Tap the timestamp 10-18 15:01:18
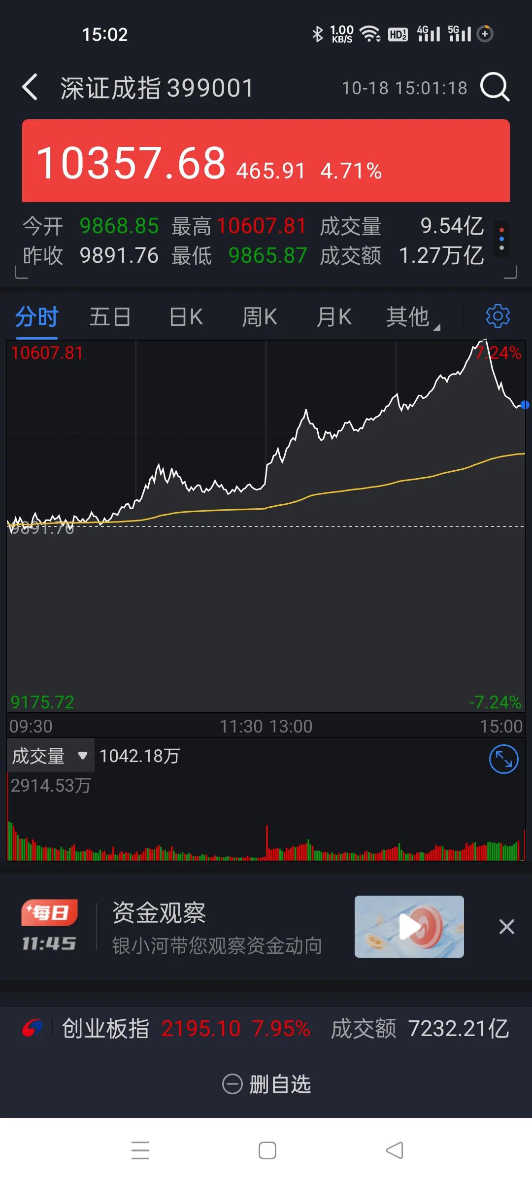Image resolution: width=532 pixels, height=1183 pixels. (404, 88)
